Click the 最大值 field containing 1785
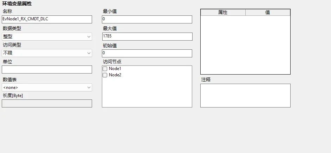Viewport: 331px width, 153px height. coord(147,36)
